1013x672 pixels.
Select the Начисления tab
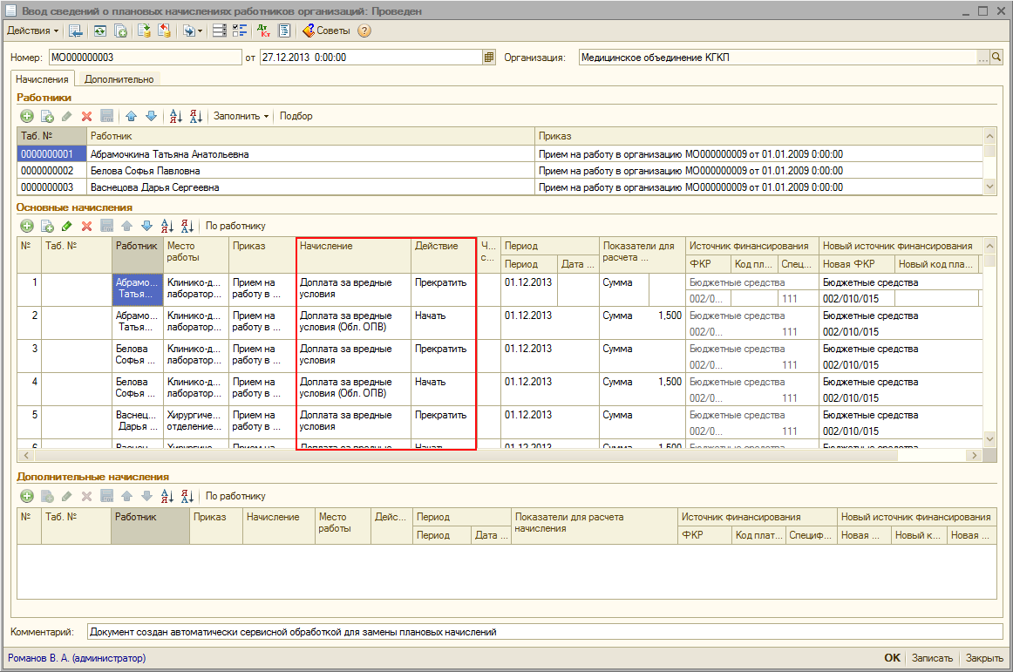(42, 79)
